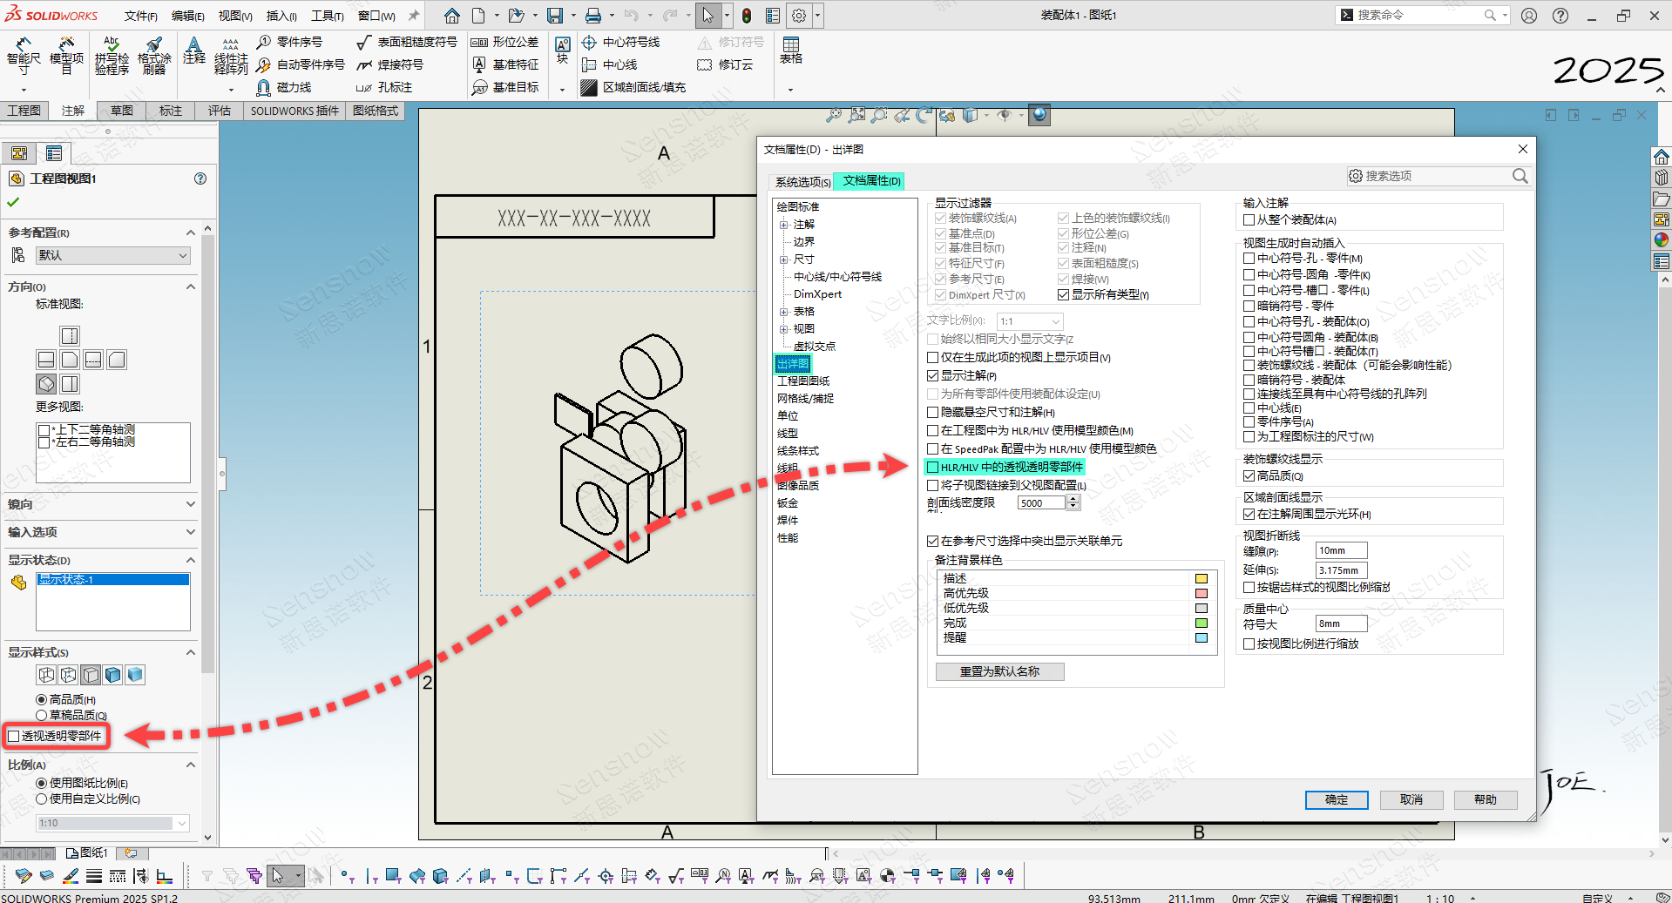Screen dimensions: 1672x903
Task: Click the Save icon in the top toolbar
Action: [x=554, y=16]
